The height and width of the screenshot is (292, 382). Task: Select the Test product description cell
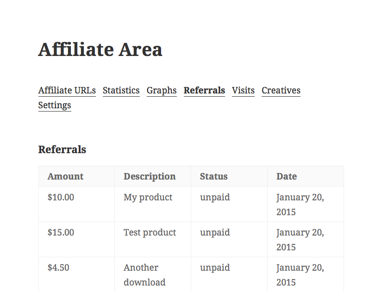(153, 239)
